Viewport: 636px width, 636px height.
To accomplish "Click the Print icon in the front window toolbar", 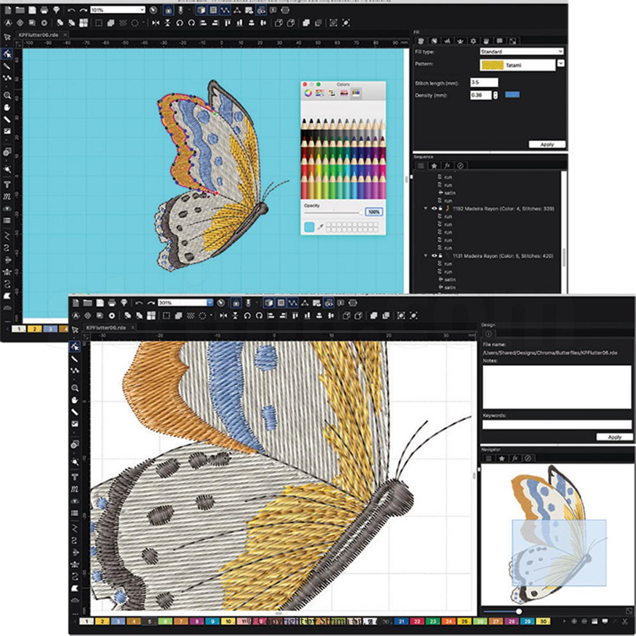I will click(112, 303).
